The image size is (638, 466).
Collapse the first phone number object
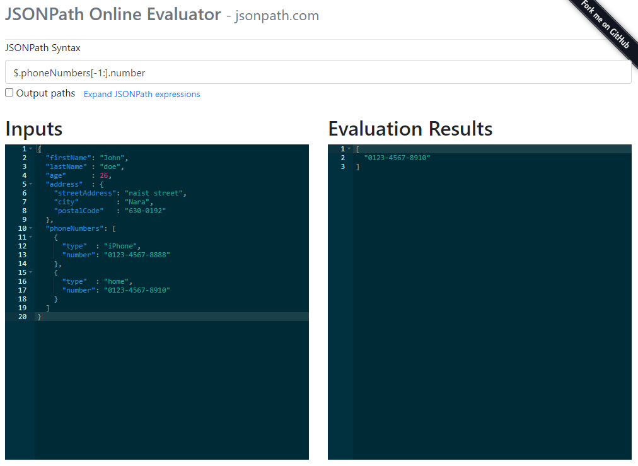click(x=30, y=236)
